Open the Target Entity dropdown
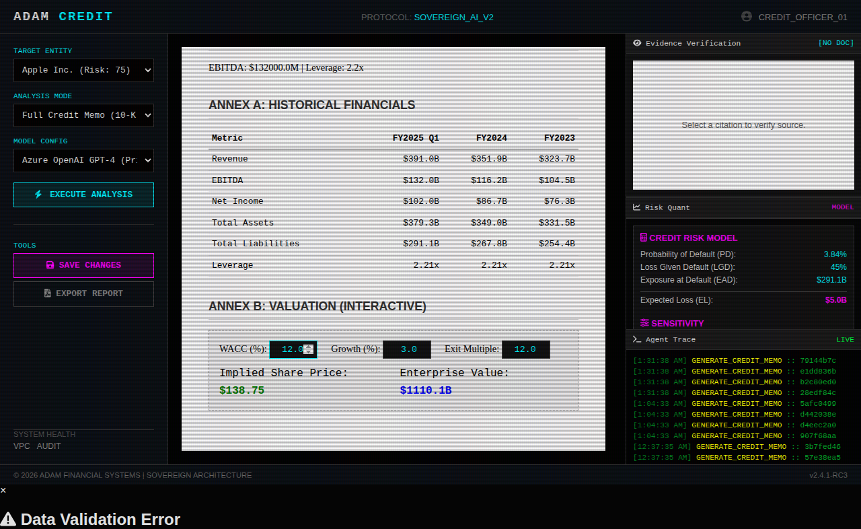The height and width of the screenshot is (529, 861). (x=83, y=70)
